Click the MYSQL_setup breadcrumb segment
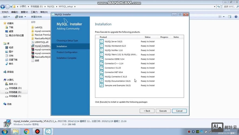The image size is (239, 135). click(x=66, y=6)
